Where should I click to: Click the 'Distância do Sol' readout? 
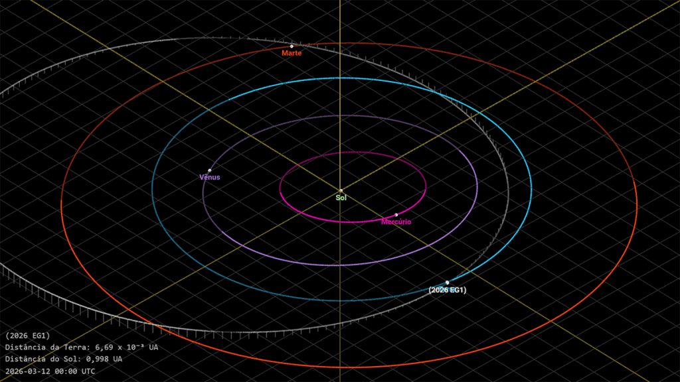point(64,359)
